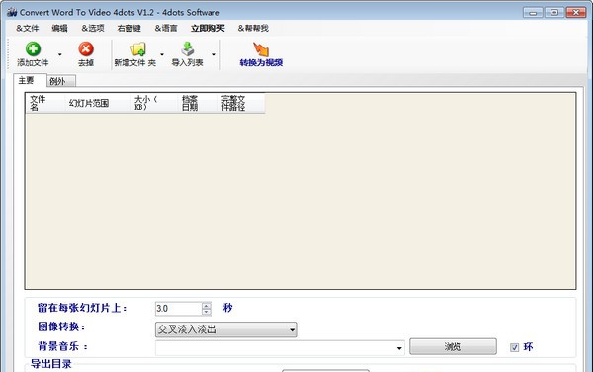Open the &文件 menu
This screenshot has width=593, height=372.
click(28, 28)
